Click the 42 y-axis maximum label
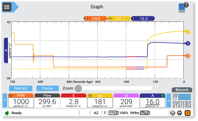 click(x=8, y=22)
